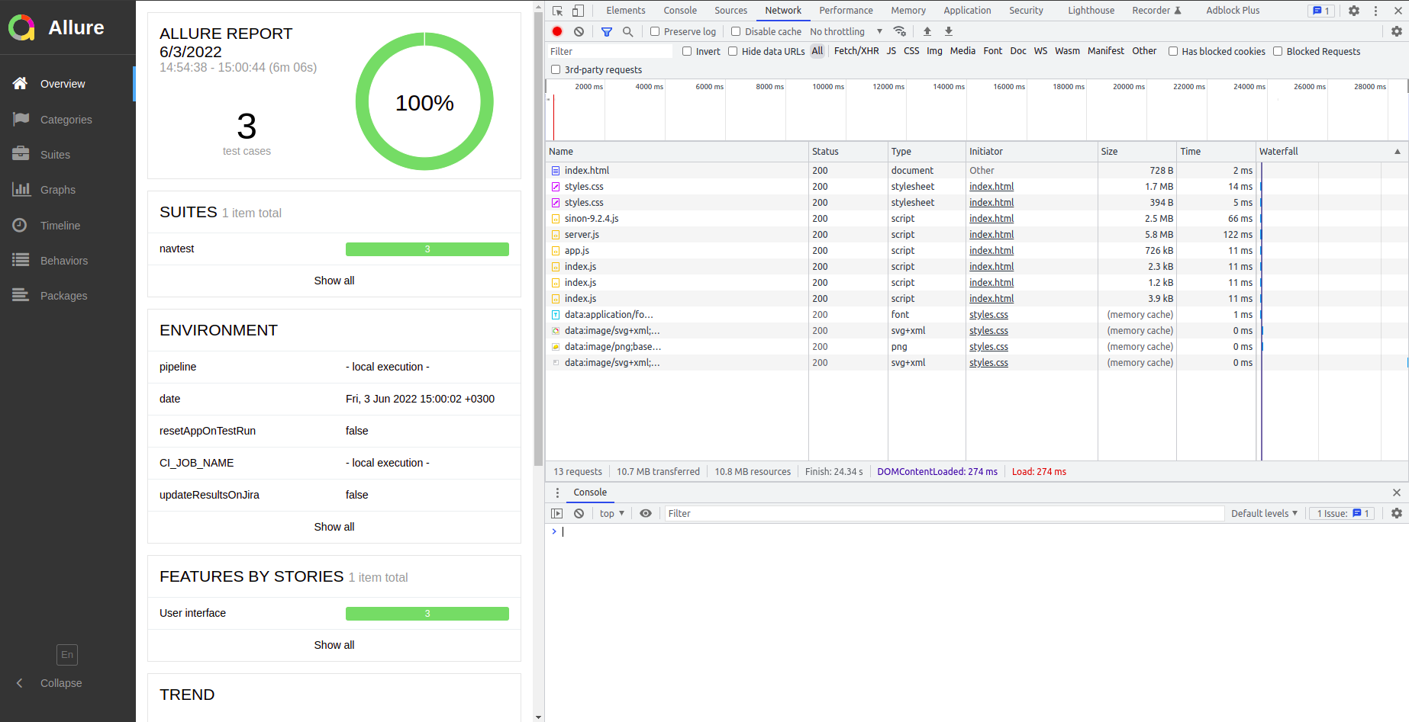Search within network requests
The image size is (1409, 722).
(x=627, y=31)
